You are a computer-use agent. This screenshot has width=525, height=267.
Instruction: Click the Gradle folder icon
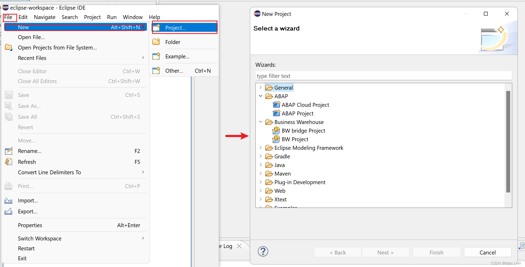tap(269, 156)
